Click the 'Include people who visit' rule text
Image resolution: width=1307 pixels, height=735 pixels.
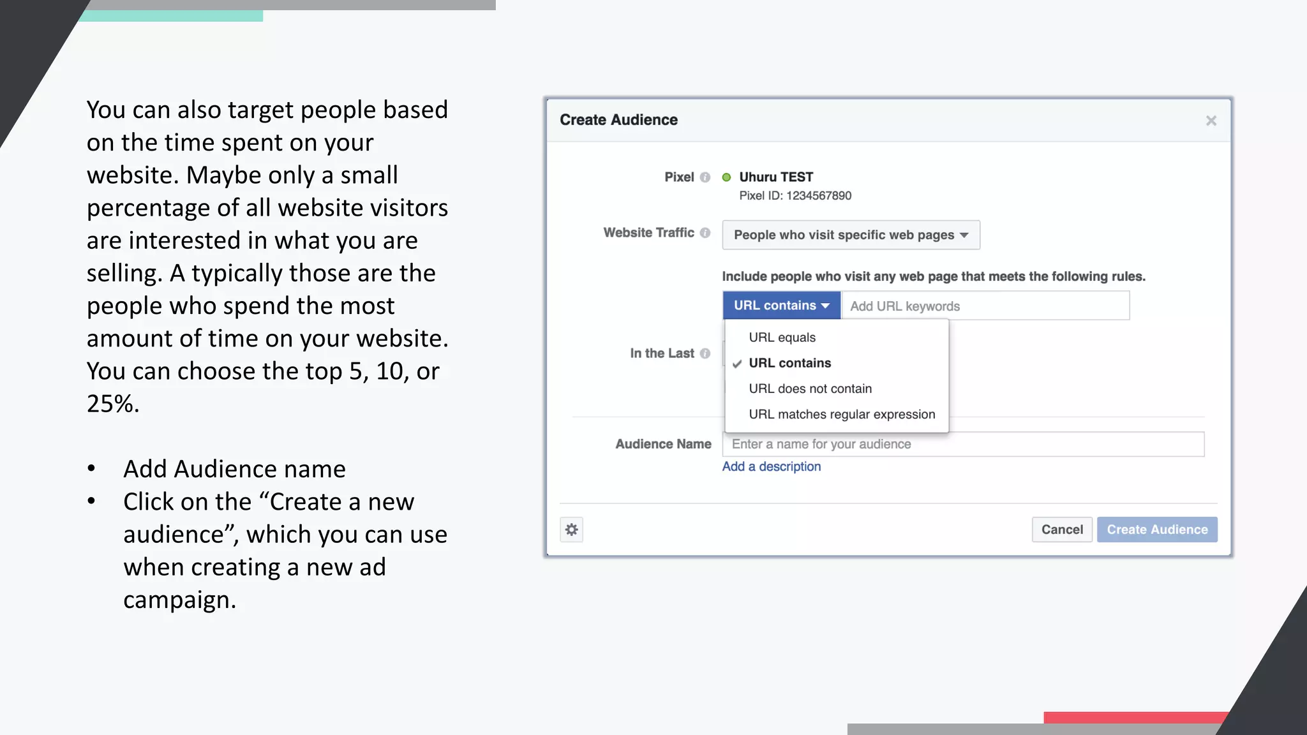click(x=934, y=276)
